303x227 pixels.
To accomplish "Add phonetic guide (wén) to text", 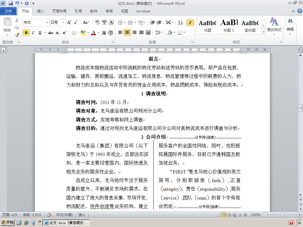I will (x=104, y=22).
